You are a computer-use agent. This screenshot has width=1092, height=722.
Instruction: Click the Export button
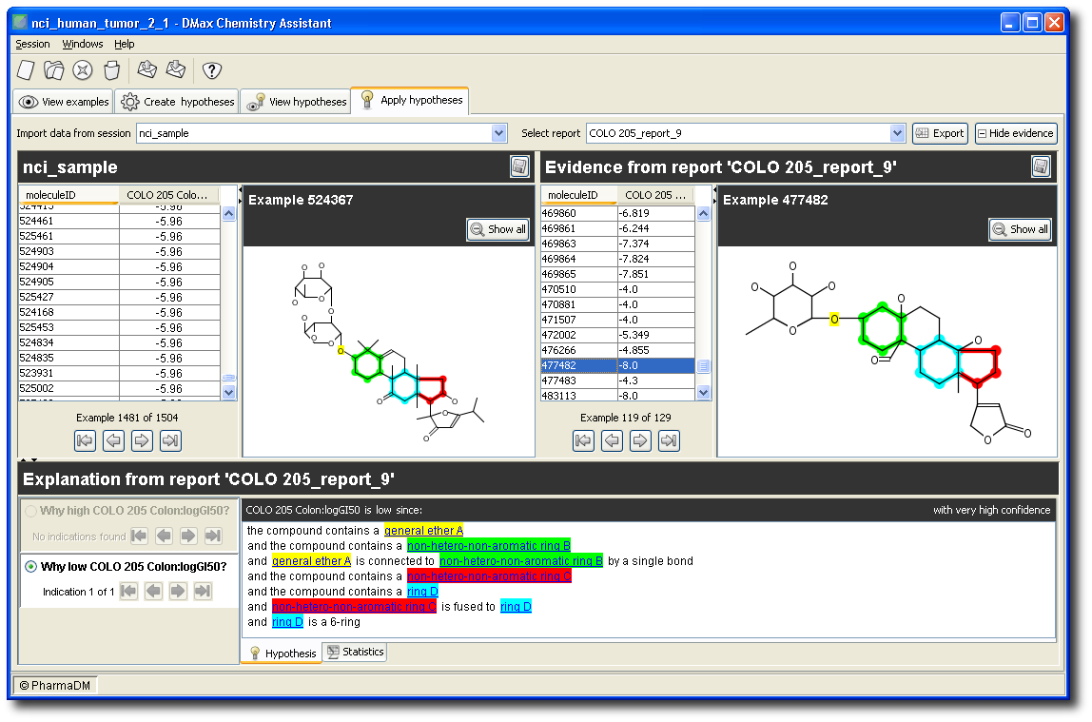[x=940, y=133]
